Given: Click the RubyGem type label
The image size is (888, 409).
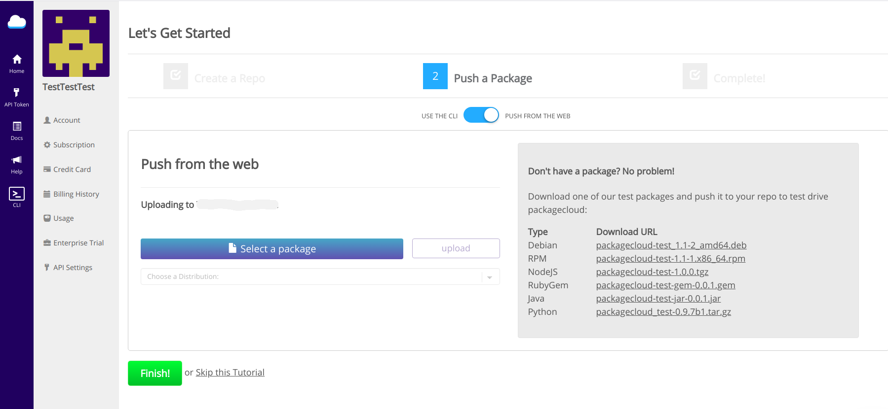Looking at the screenshot, I should click(548, 285).
